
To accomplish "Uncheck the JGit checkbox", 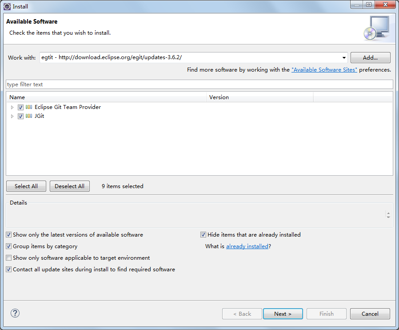I will 20,117.
